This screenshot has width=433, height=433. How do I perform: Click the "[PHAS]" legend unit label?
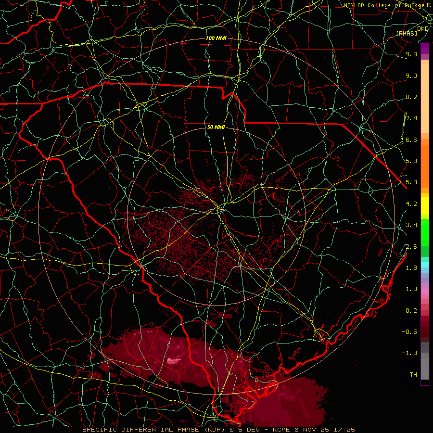tap(407, 33)
